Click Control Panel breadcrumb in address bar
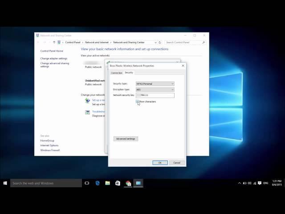 point(73,42)
